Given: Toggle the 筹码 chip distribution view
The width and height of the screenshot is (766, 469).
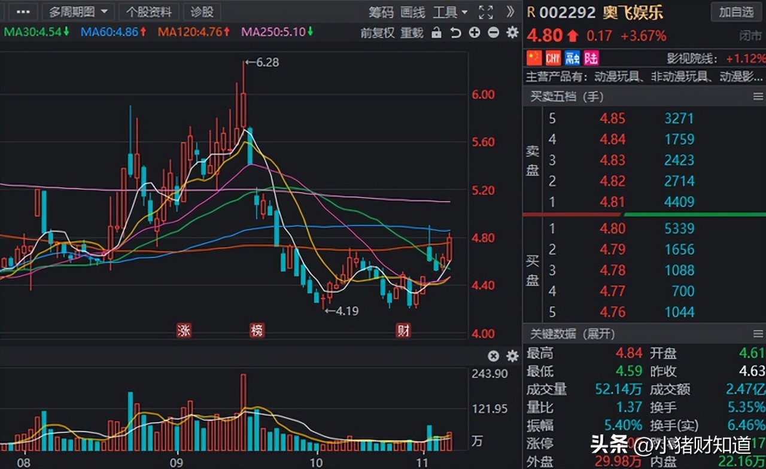Looking at the screenshot, I should [381, 12].
